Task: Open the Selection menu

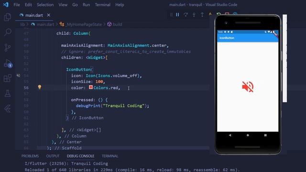Action: point(45,5)
